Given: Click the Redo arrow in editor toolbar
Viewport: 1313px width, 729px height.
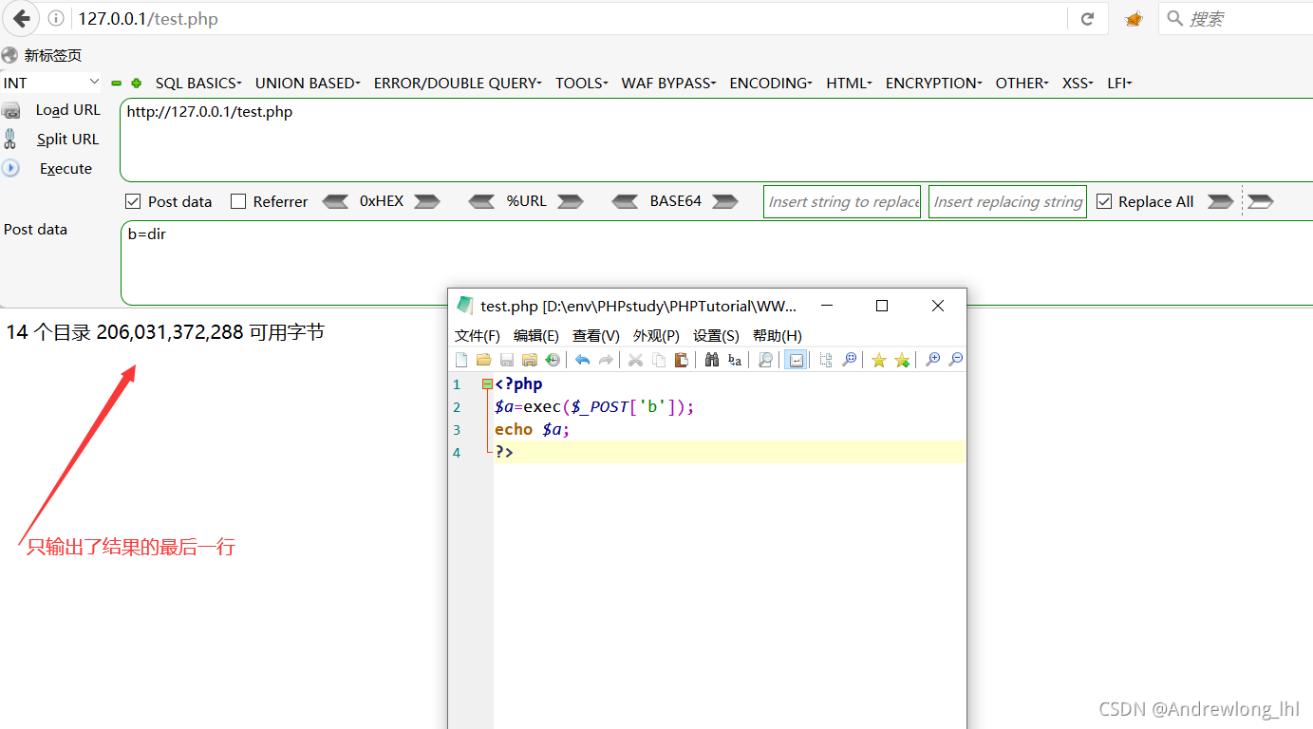Looking at the screenshot, I should click(606, 360).
